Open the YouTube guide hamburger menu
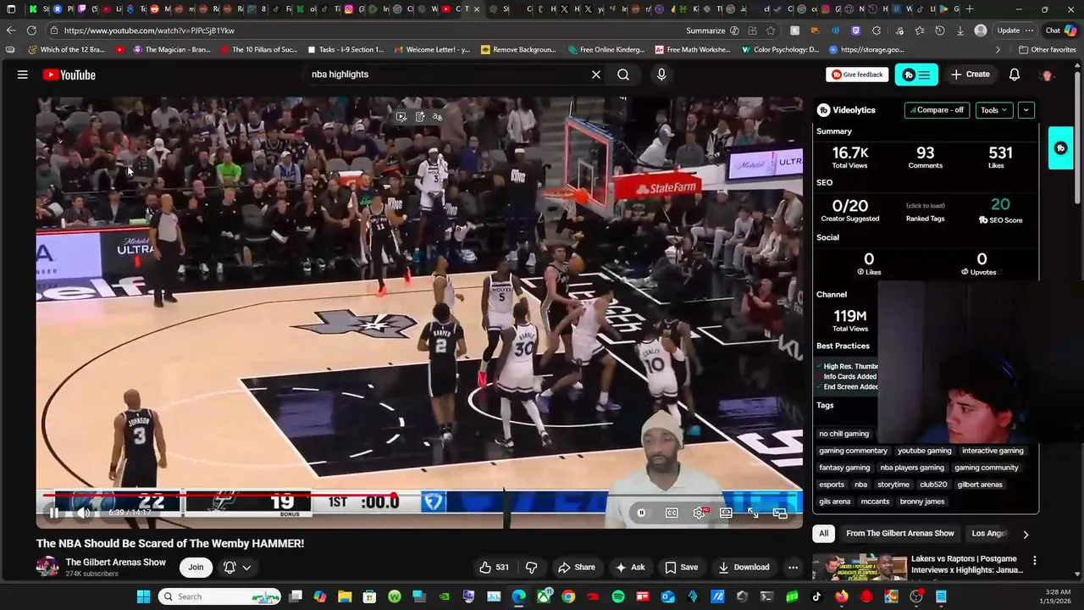Viewport: 1084px width, 610px height. [23, 75]
